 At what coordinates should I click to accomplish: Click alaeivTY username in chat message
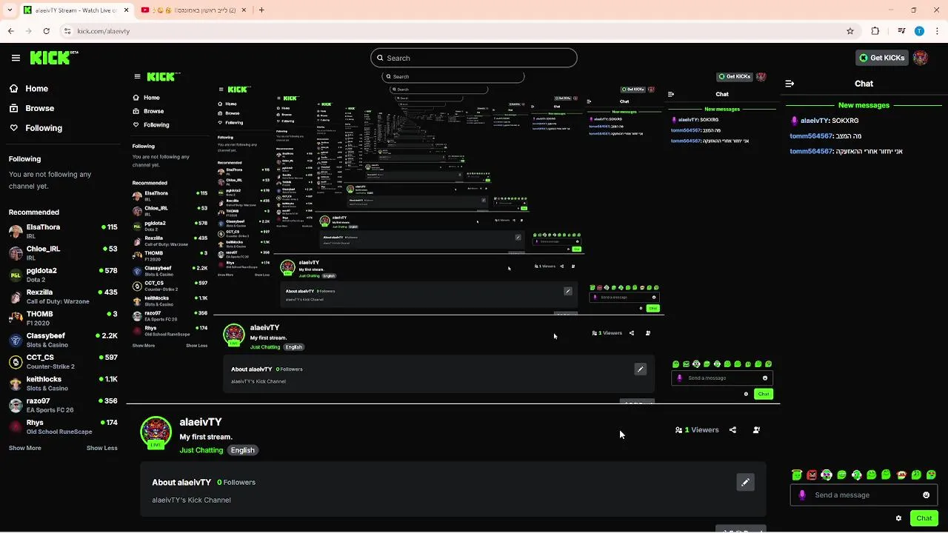click(814, 121)
